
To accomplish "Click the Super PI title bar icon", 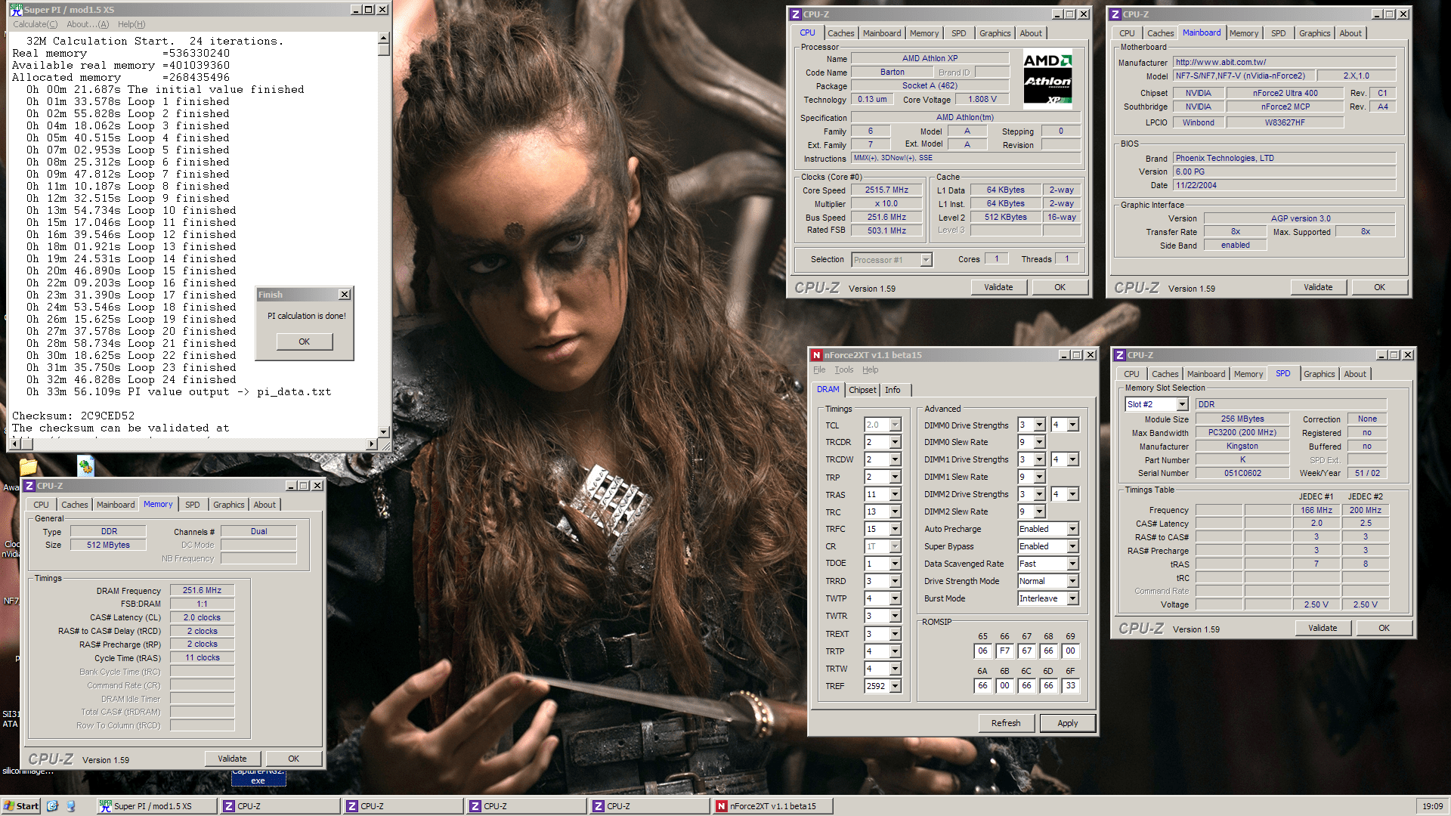I will click(16, 10).
